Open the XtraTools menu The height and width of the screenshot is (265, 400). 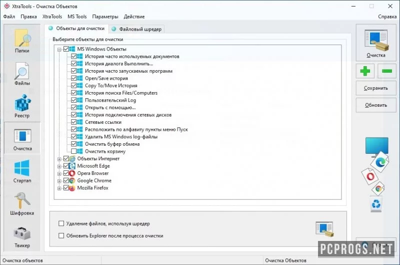pos(52,17)
